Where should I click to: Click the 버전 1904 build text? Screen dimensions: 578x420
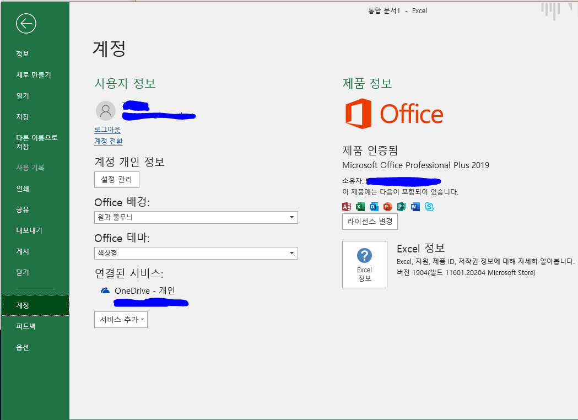pos(466,272)
